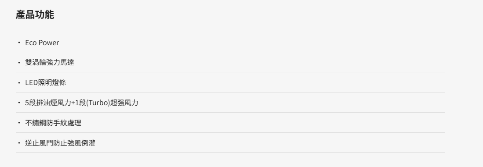Click the bullet before Eco Power

click(x=19, y=43)
